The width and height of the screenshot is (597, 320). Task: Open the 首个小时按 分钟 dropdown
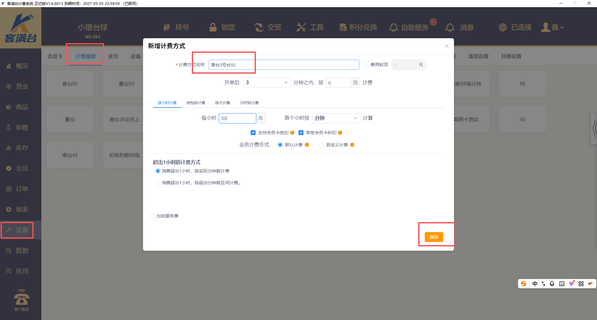click(336, 118)
